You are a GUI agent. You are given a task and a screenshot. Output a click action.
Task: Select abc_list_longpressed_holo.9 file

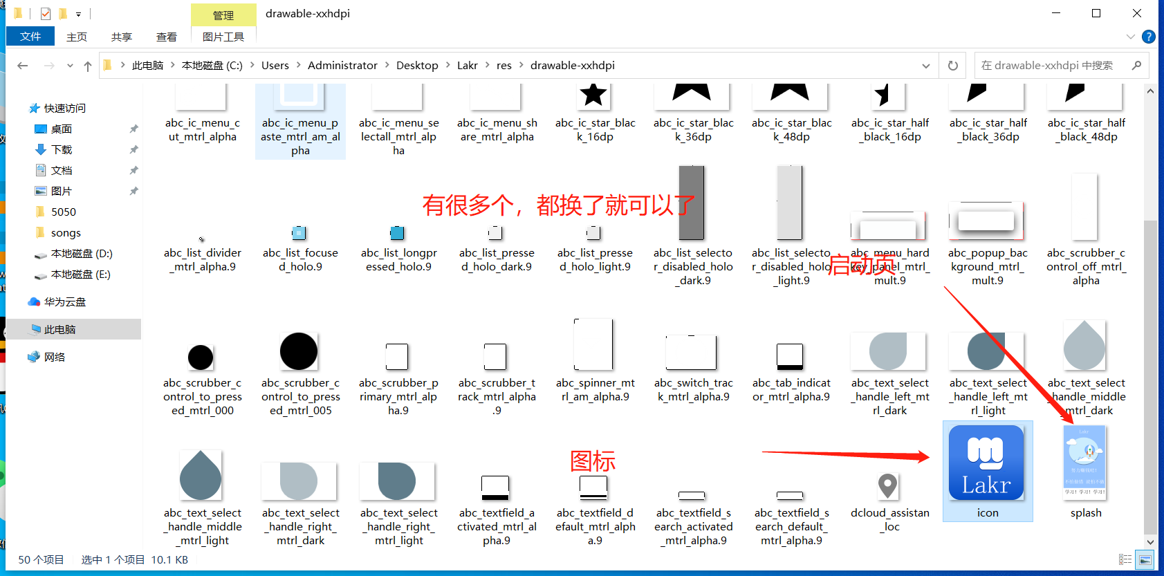[x=398, y=249]
